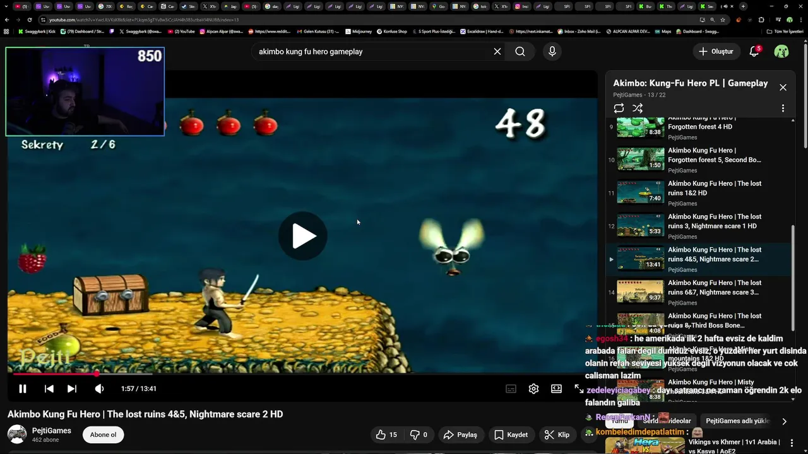Open the Inbox - Zoho Mail bookmark
This screenshot has height=454, width=808.
click(579, 31)
